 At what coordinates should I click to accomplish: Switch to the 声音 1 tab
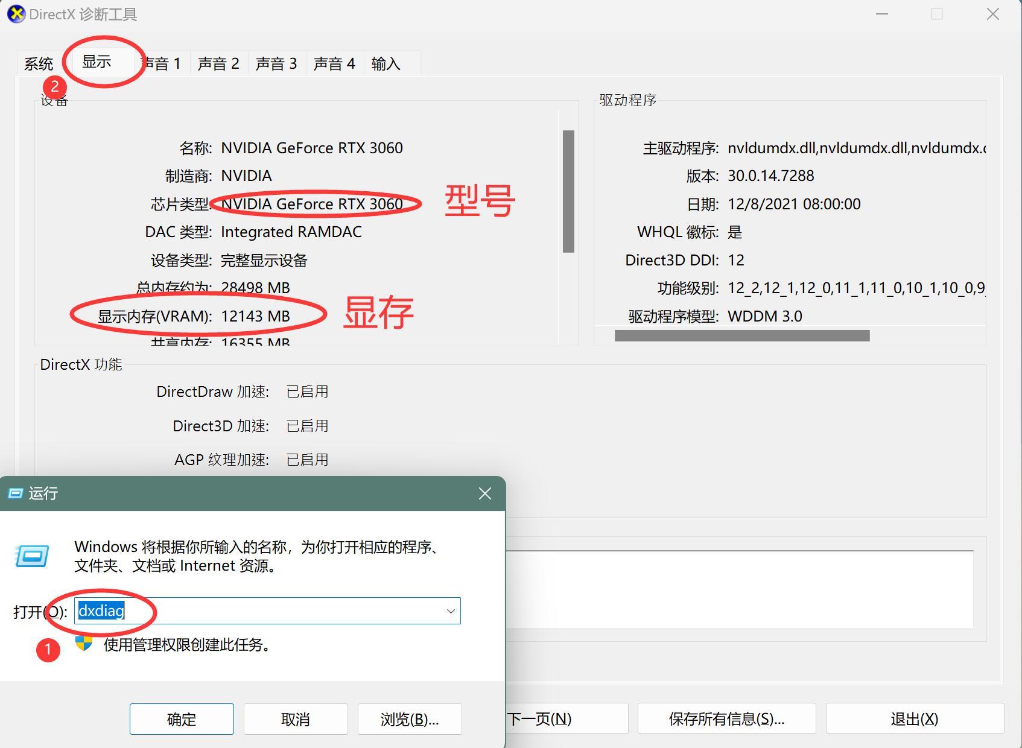(161, 63)
